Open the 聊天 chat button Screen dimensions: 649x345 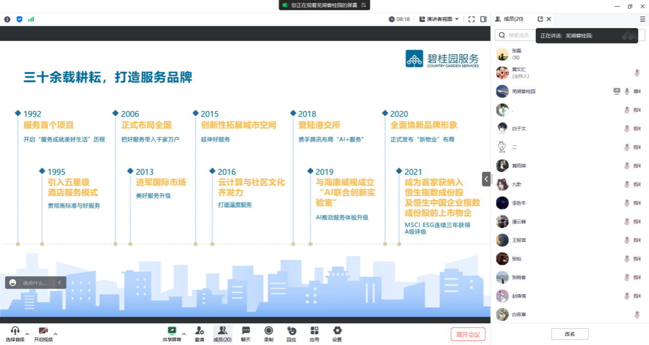coord(246,333)
